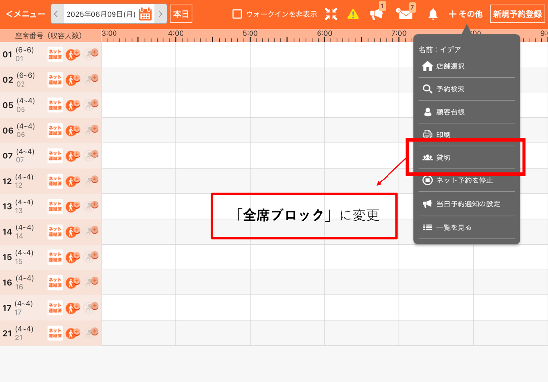Click the bell notification icon
The height and width of the screenshot is (382, 548).
(x=433, y=14)
